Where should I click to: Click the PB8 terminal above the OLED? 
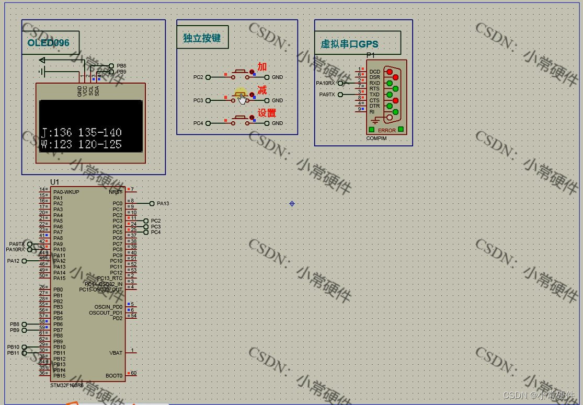click(111, 66)
